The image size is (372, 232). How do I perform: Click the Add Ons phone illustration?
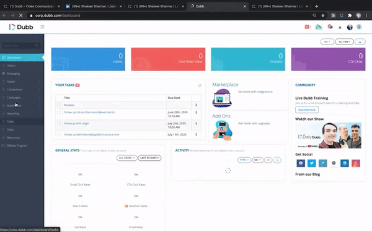(223, 130)
